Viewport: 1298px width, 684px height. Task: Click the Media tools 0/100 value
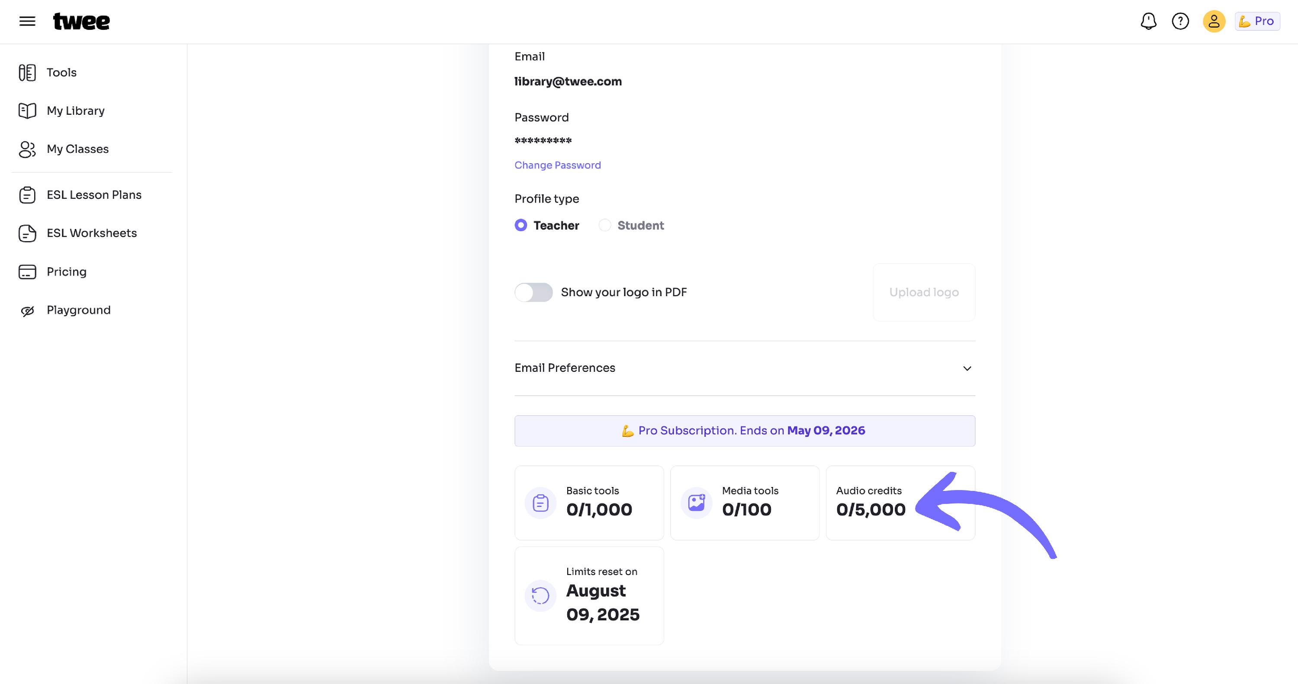click(747, 510)
